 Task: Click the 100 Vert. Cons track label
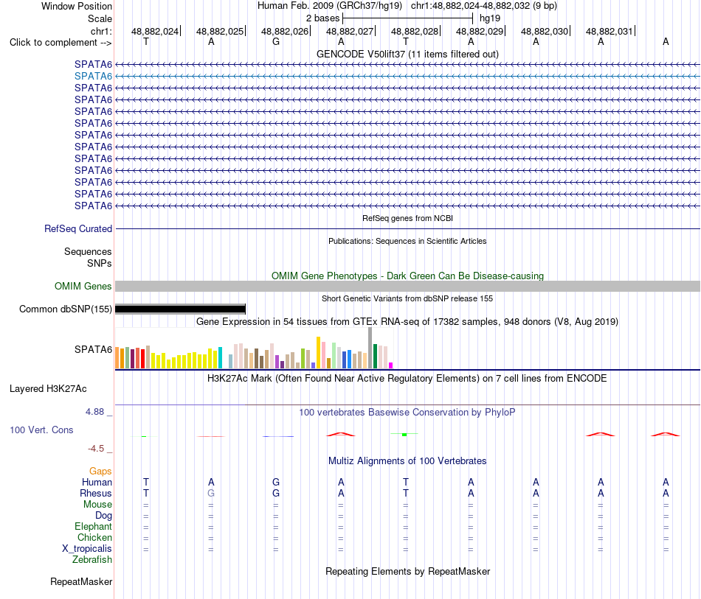click(x=41, y=430)
